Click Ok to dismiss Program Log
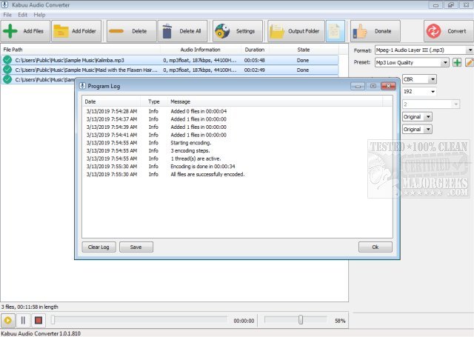 (x=375, y=247)
